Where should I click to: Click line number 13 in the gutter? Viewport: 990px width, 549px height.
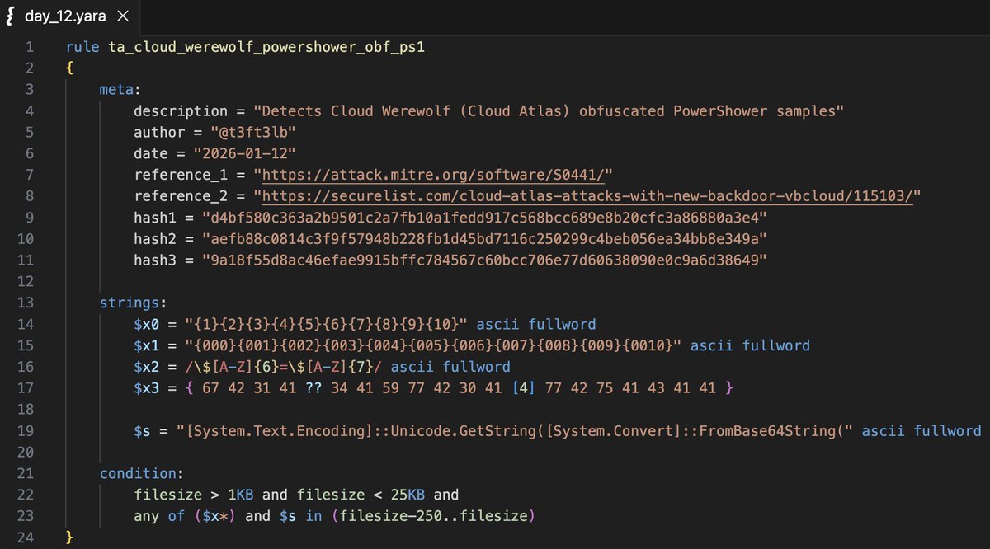tap(26, 303)
